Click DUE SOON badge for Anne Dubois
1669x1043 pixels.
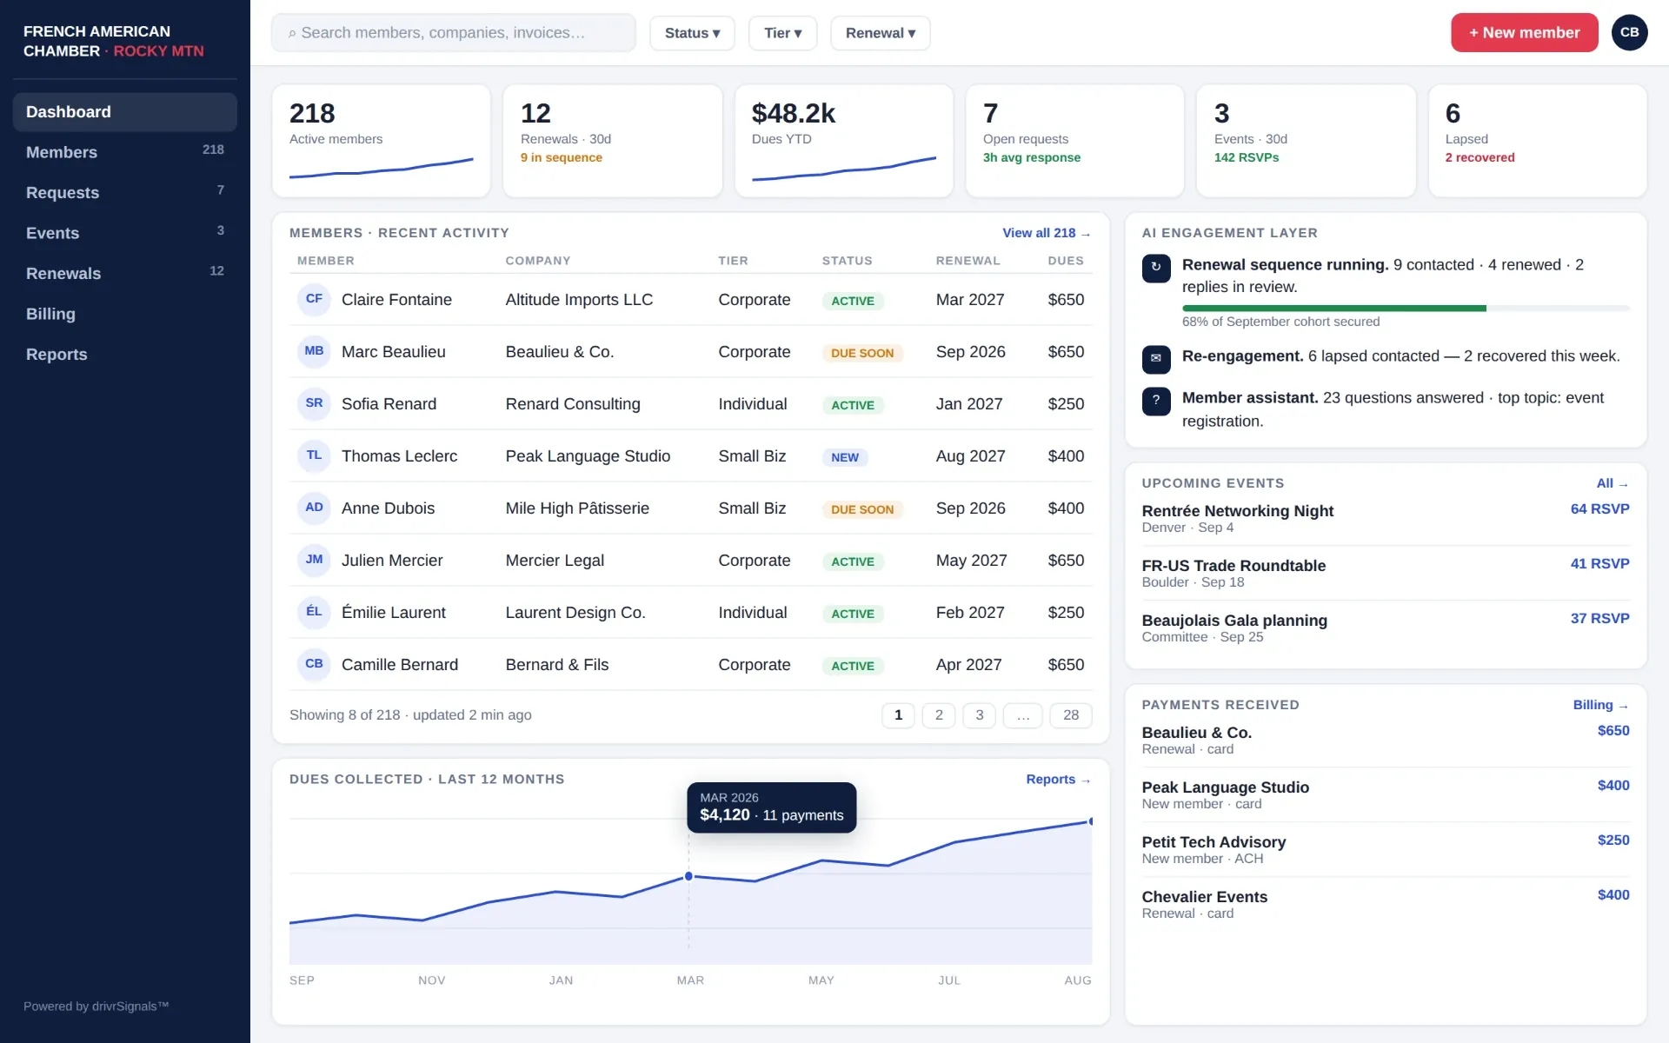coord(862,509)
